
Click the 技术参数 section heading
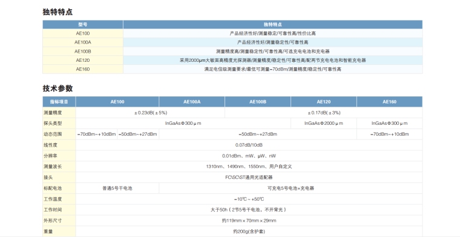57,88
